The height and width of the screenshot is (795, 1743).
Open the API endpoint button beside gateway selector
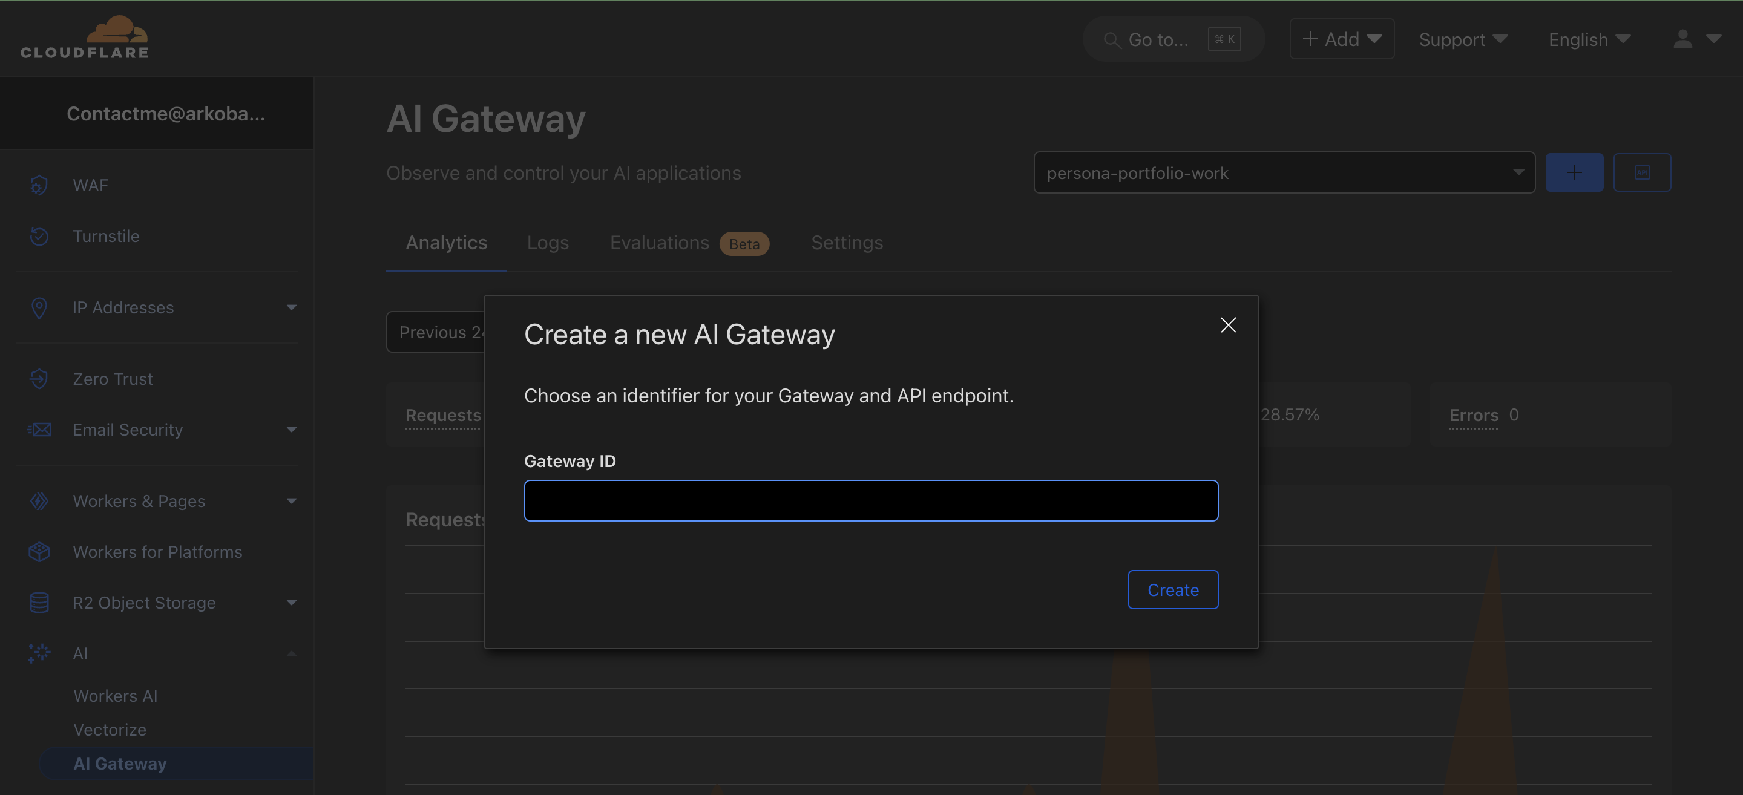1642,172
